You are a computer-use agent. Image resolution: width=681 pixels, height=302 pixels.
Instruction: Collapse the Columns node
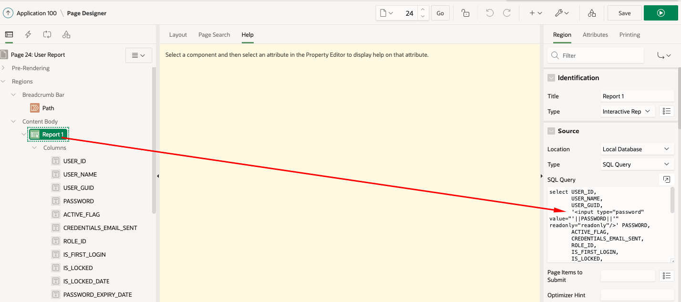(34, 148)
